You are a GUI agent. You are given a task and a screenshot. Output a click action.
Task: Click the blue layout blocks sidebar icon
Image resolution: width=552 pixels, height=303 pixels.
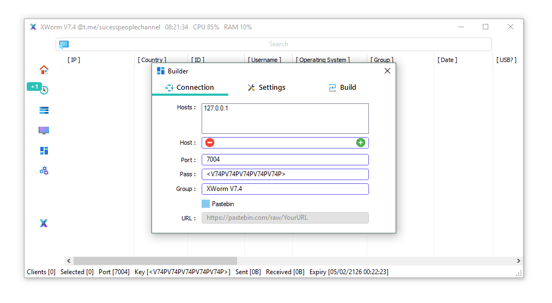(x=44, y=151)
